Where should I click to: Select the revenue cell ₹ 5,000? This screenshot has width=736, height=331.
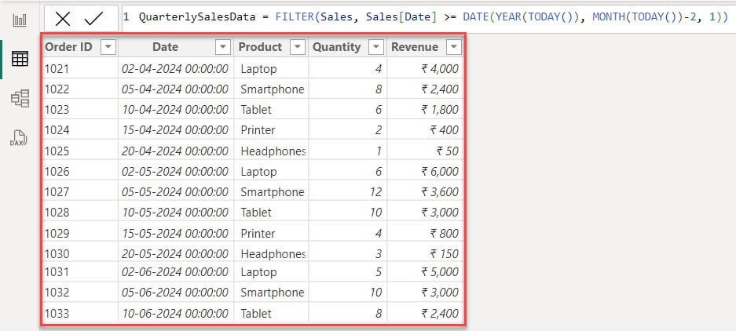pos(425,272)
